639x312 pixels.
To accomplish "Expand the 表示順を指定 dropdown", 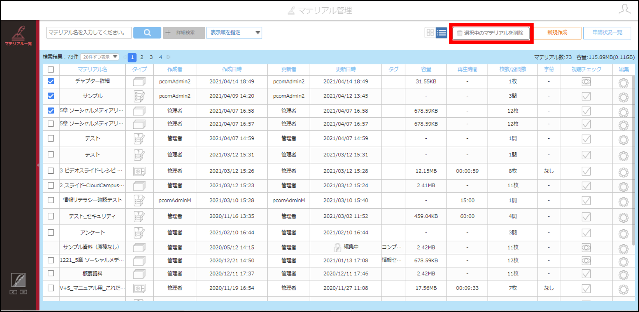I will [234, 33].
